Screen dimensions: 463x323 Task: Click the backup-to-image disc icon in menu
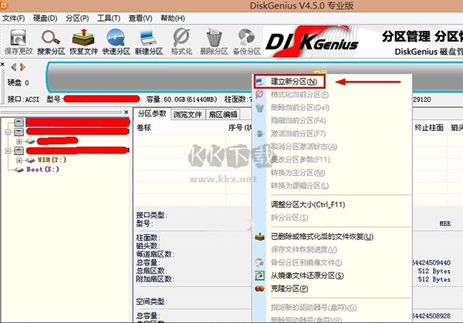[x=260, y=262]
